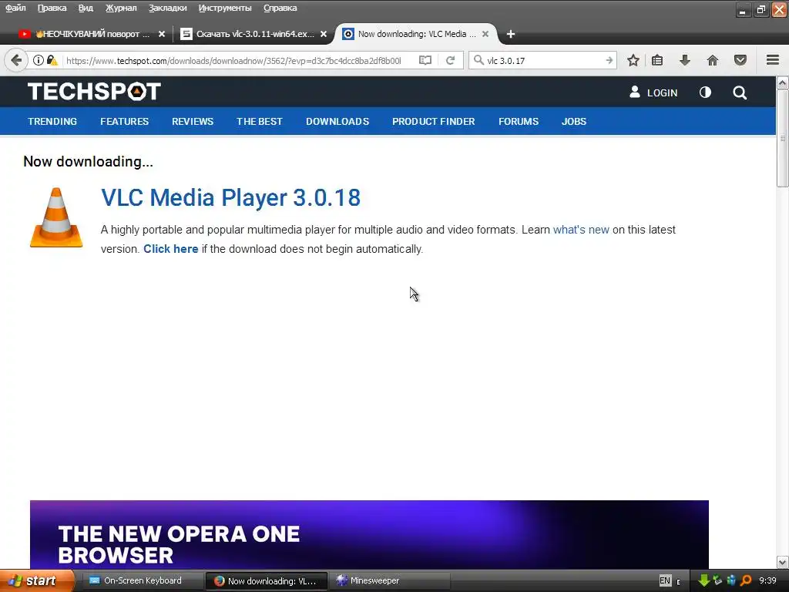789x592 pixels.
Task: Open site information icon in address bar
Action: (x=39, y=60)
